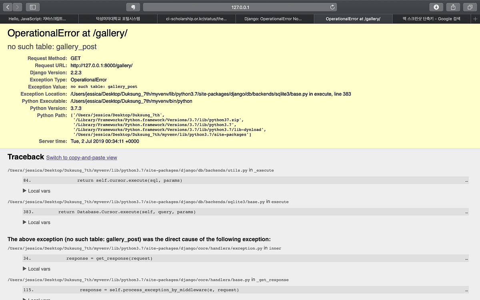Click the Safari back navigation arrow
The width and height of the screenshot is (480, 300).
pos(7,7)
